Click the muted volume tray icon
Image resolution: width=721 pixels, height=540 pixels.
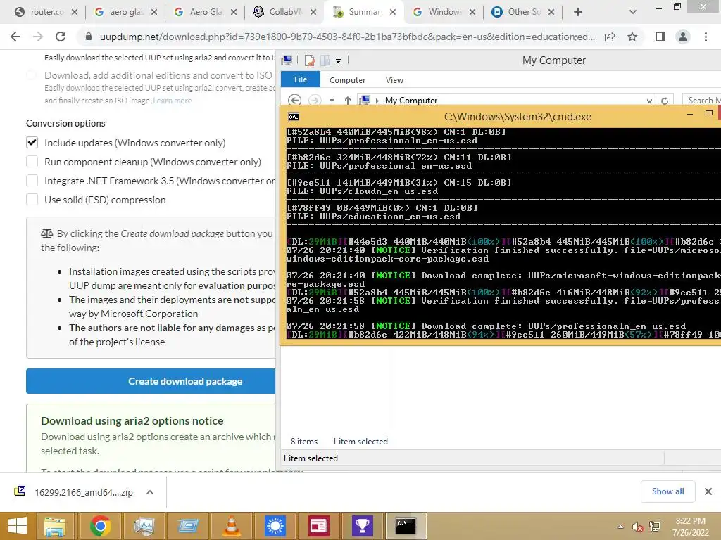(x=637, y=527)
